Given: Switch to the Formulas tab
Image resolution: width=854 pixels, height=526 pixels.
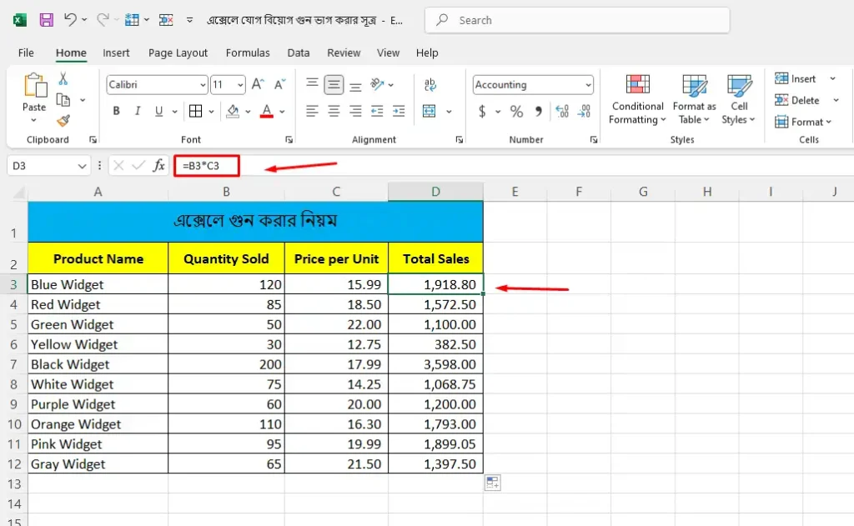Looking at the screenshot, I should [248, 53].
